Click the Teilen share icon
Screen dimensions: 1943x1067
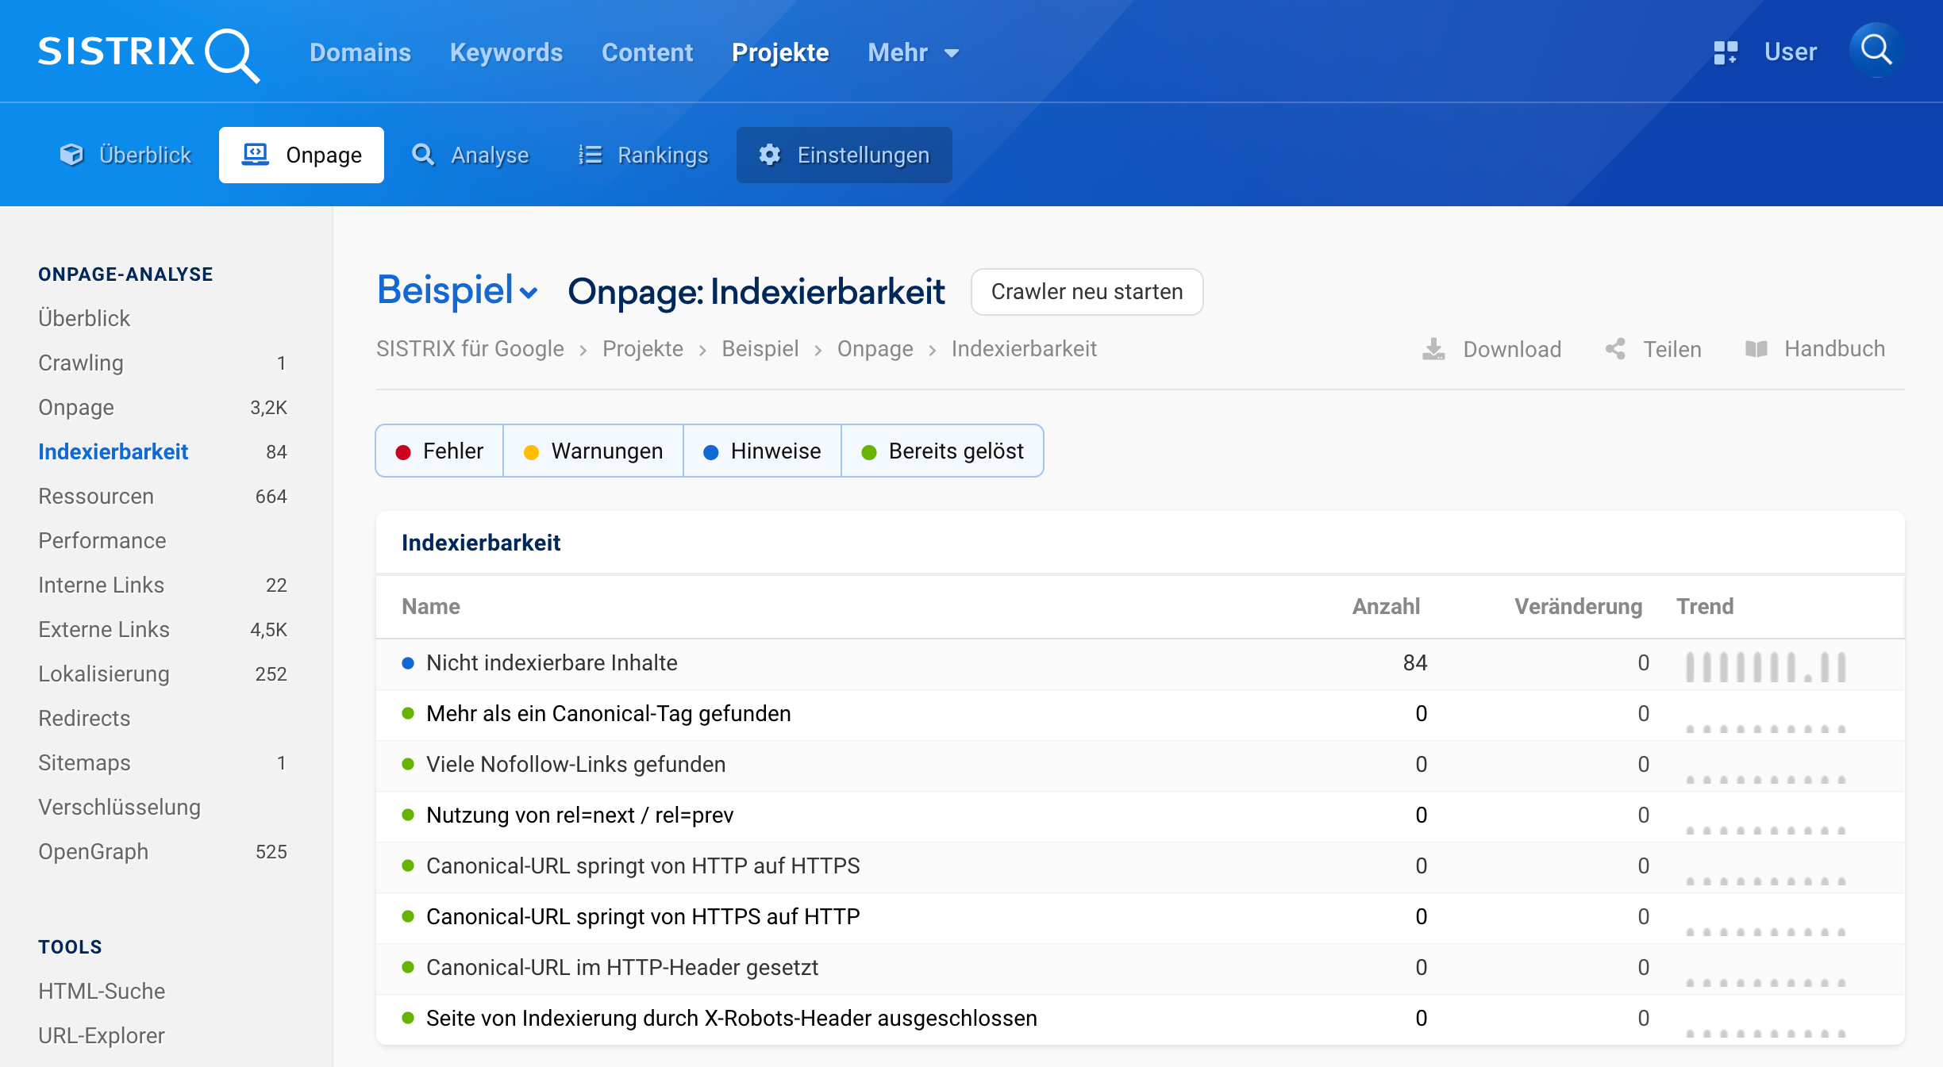point(1615,349)
